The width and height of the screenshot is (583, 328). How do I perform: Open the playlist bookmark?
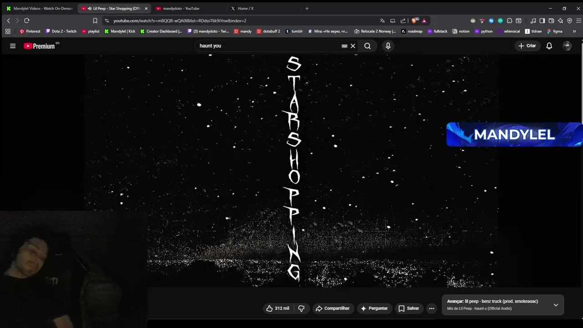[90, 31]
